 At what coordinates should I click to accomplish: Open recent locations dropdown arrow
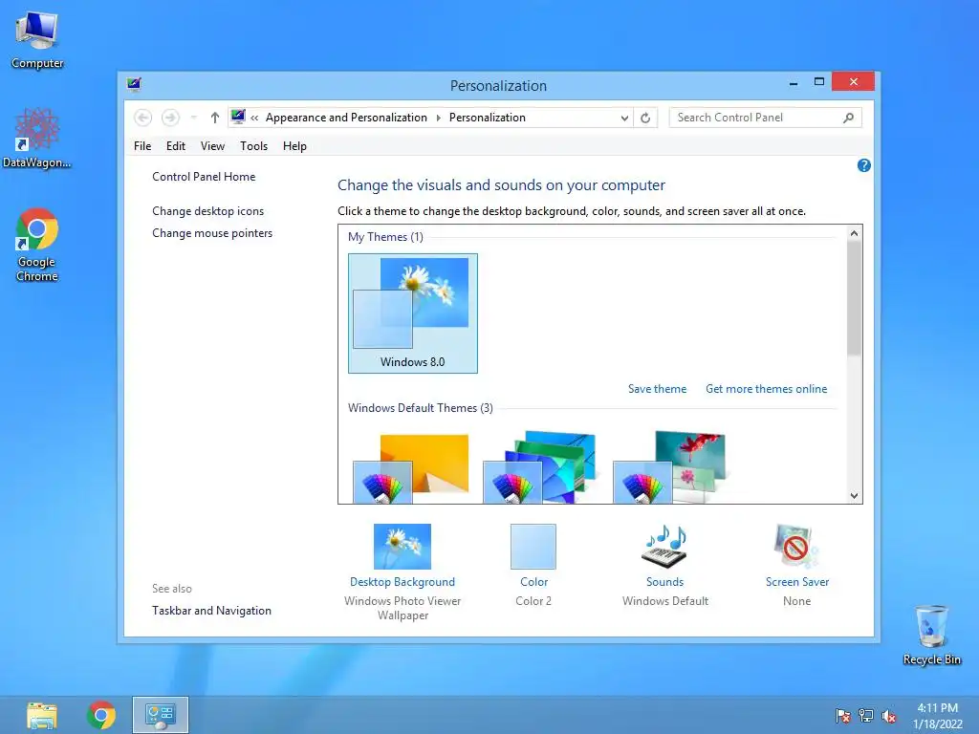[193, 118]
